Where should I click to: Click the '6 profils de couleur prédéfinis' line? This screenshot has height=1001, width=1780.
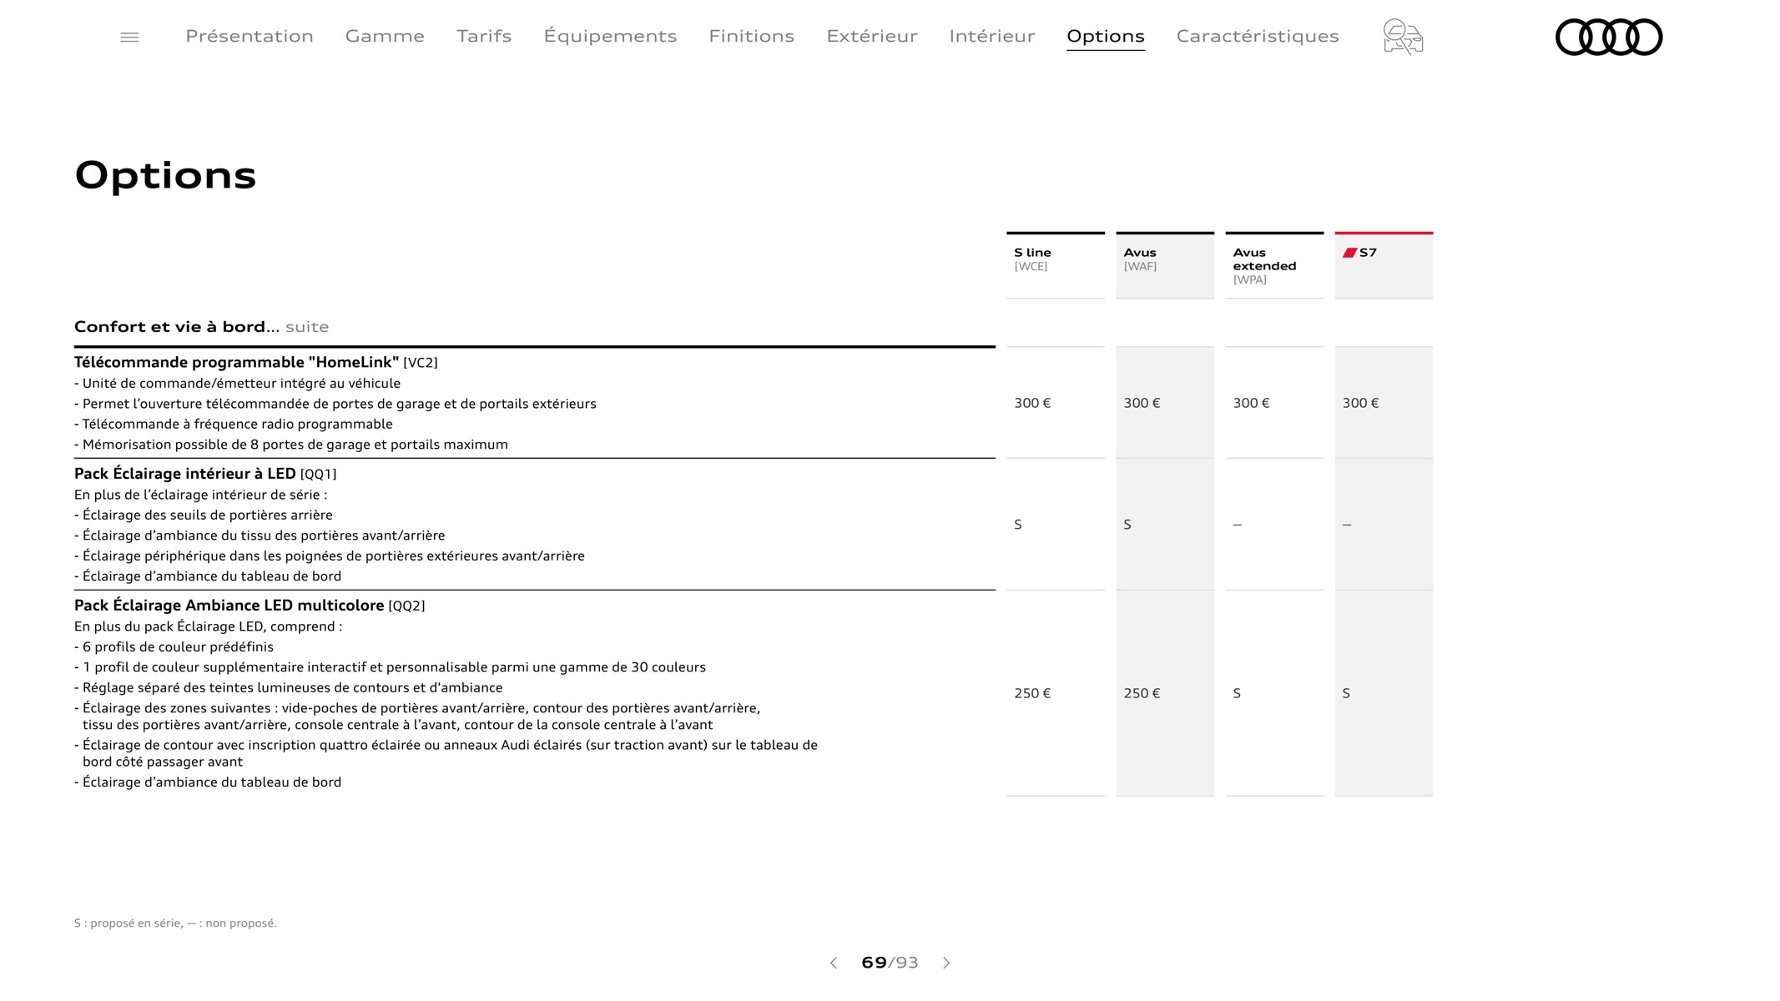tap(174, 647)
